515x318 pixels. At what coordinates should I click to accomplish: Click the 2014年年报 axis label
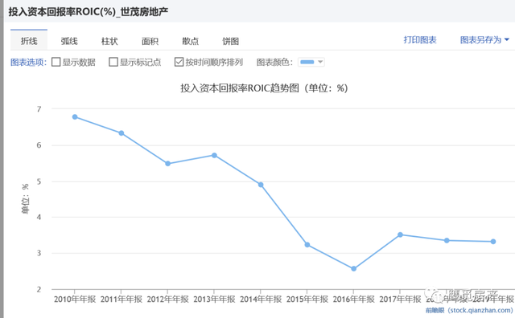coord(261,299)
